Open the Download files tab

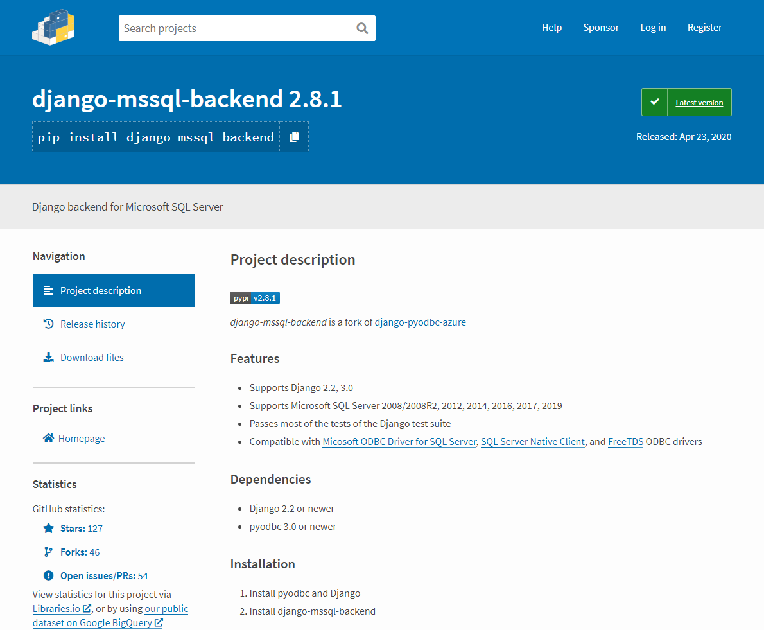pyautogui.click(x=114, y=357)
